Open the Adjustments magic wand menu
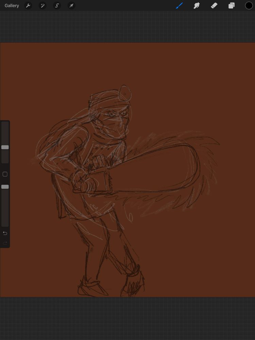 tap(42, 6)
